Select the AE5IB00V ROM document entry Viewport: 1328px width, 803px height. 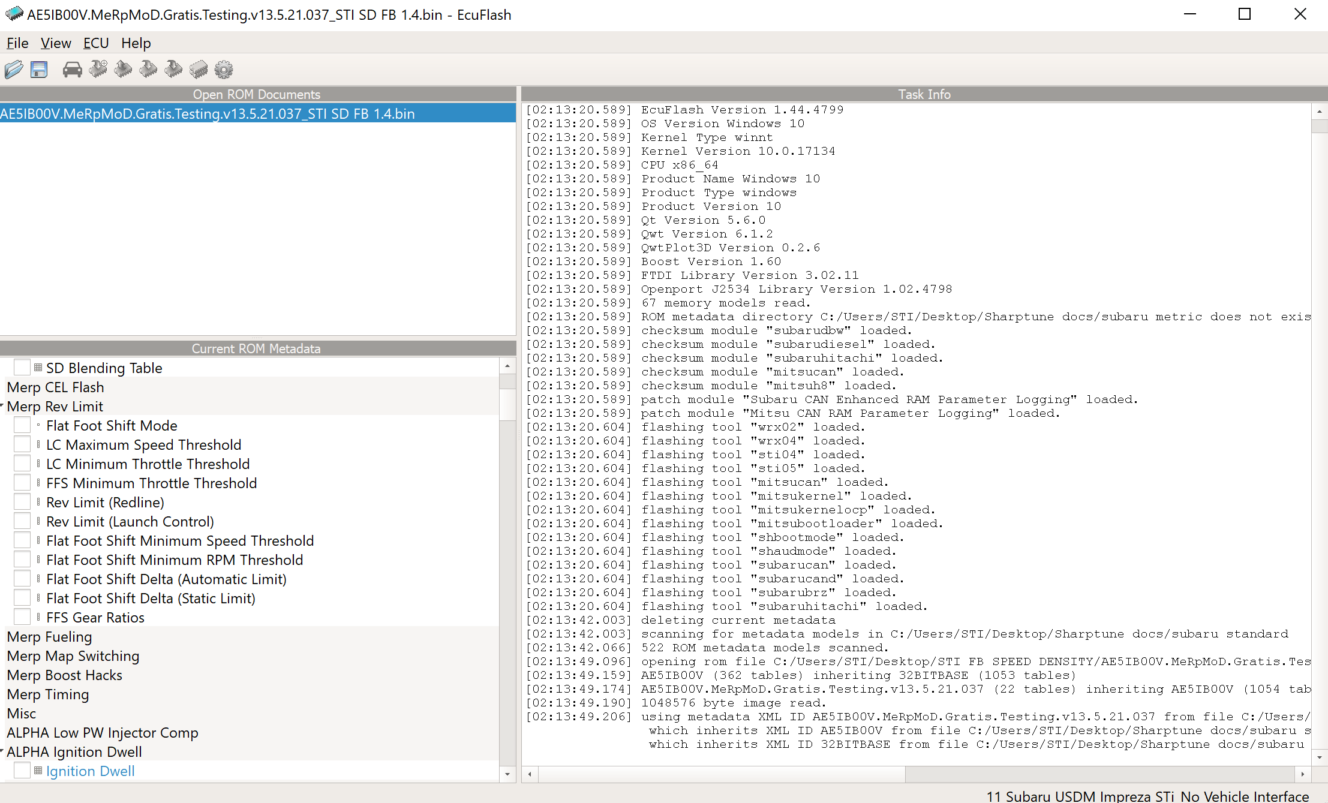coord(208,113)
